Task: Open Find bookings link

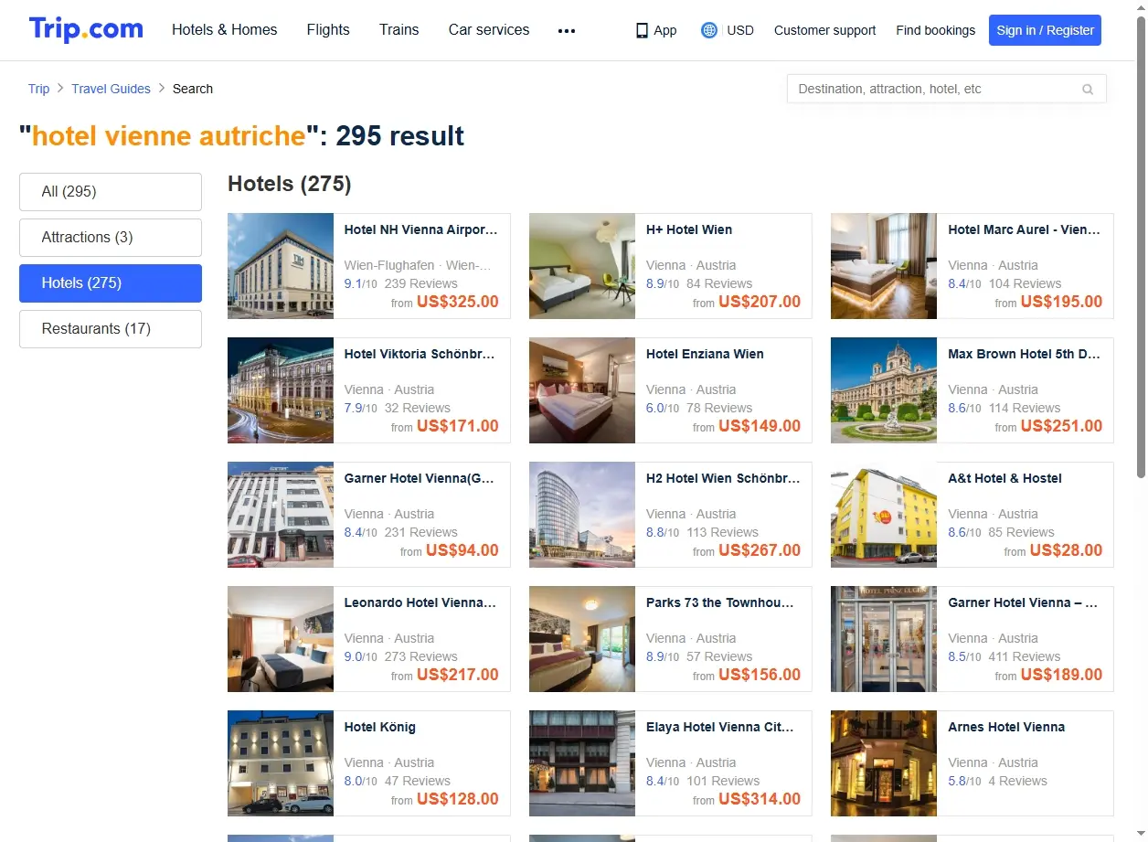Action: (x=935, y=30)
